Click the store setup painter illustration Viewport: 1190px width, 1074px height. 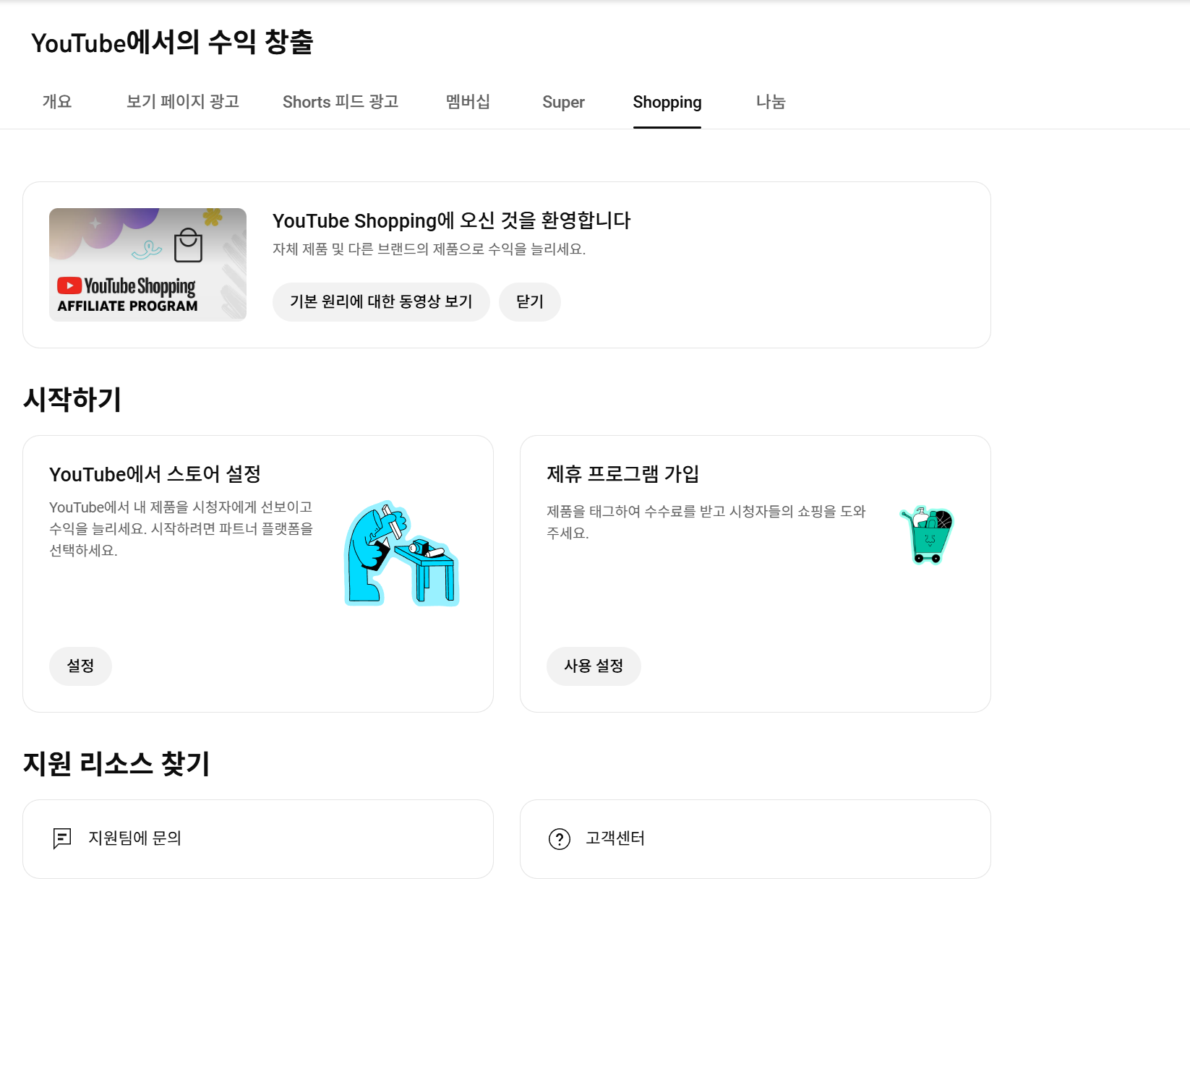(401, 553)
